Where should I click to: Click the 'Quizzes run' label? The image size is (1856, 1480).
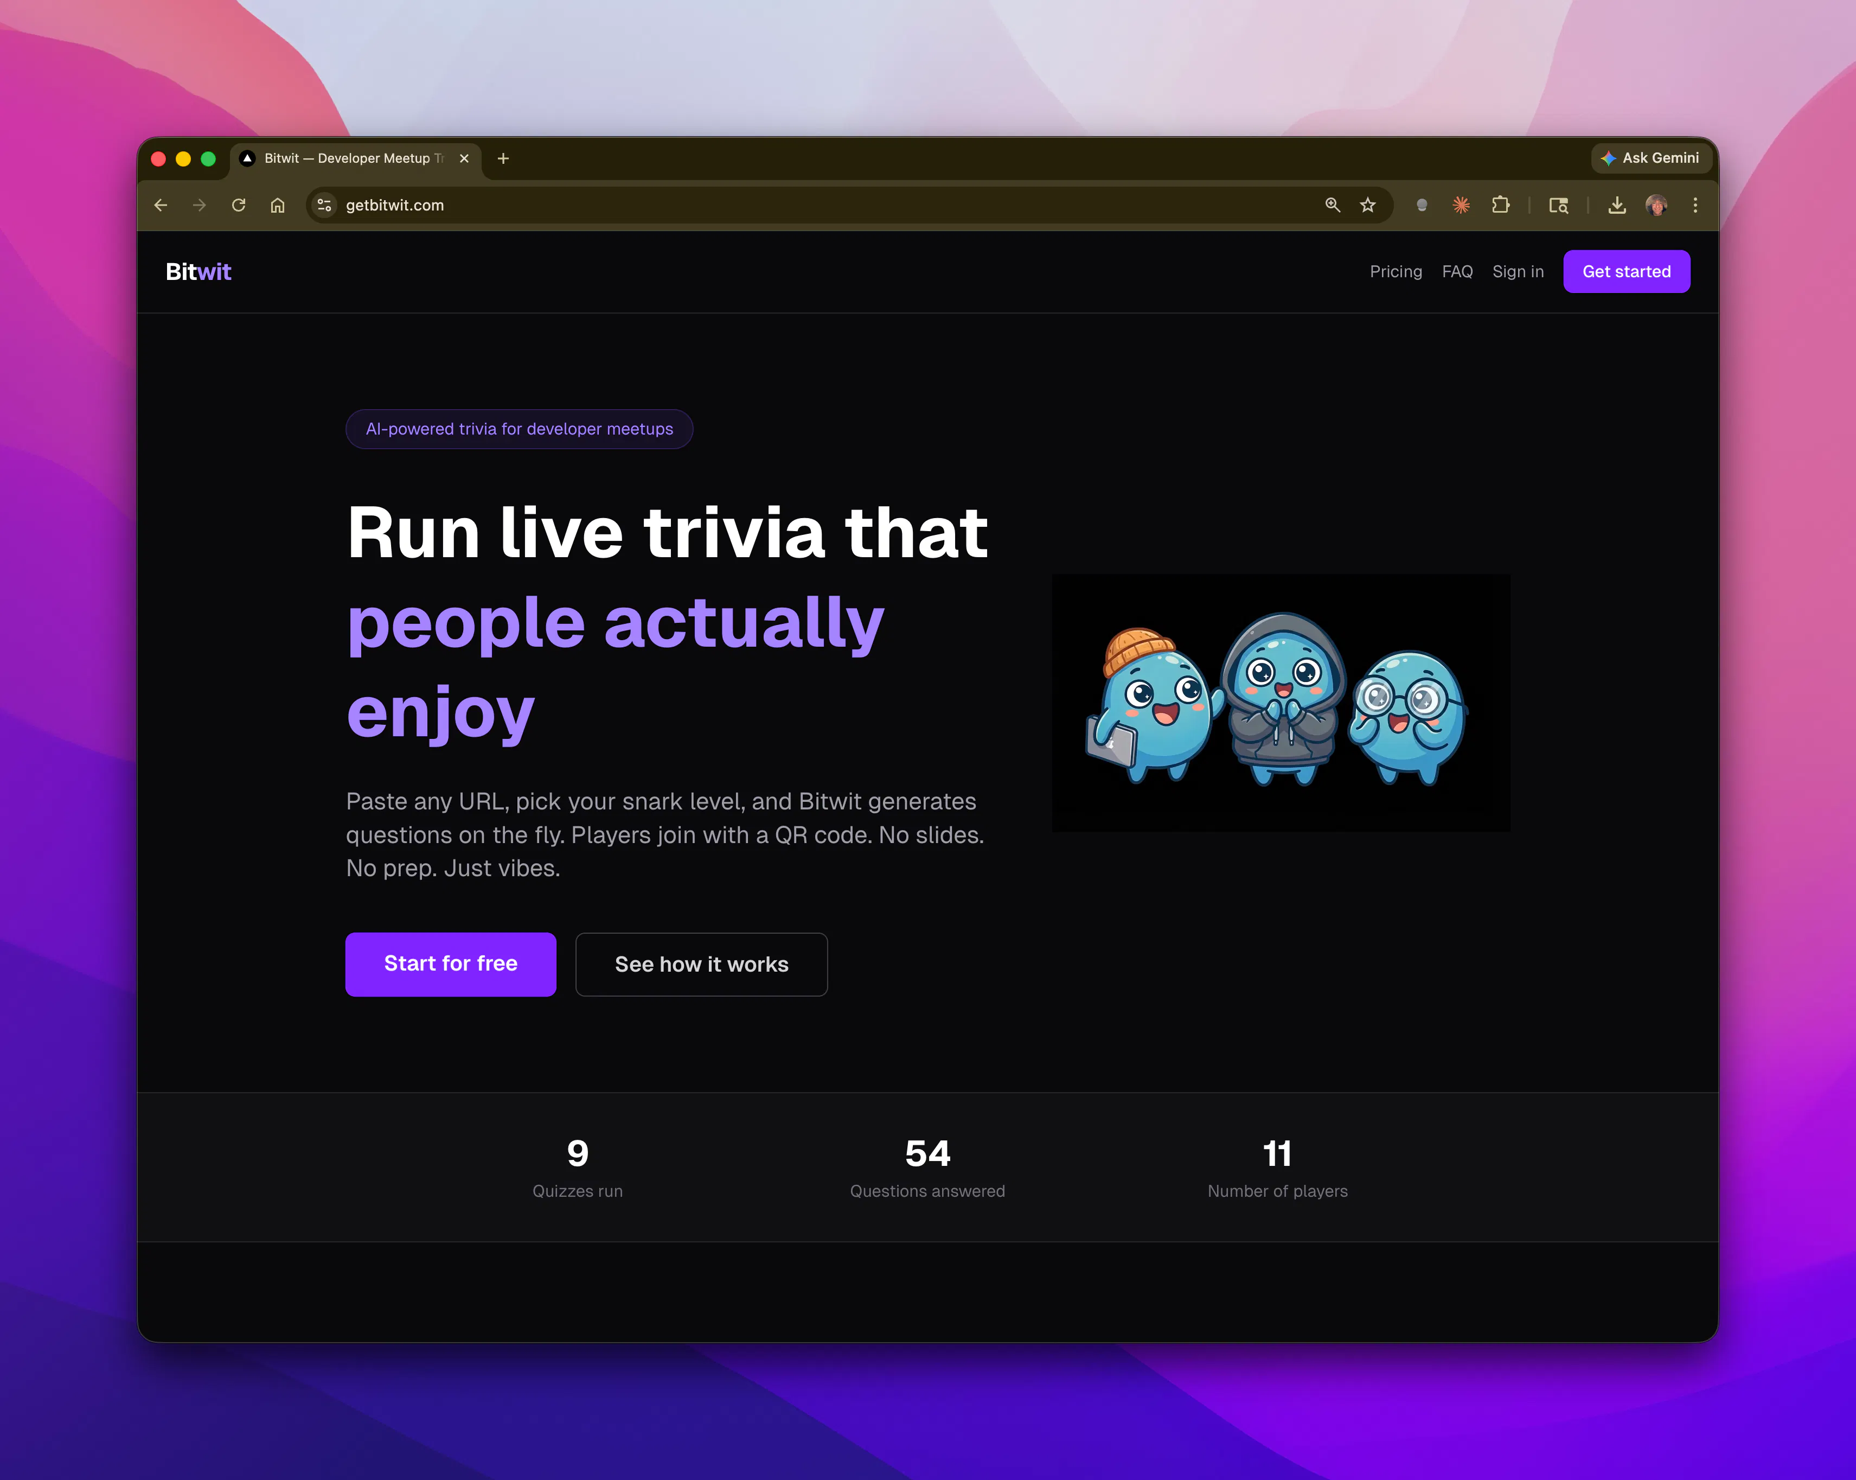[578, 1191]
